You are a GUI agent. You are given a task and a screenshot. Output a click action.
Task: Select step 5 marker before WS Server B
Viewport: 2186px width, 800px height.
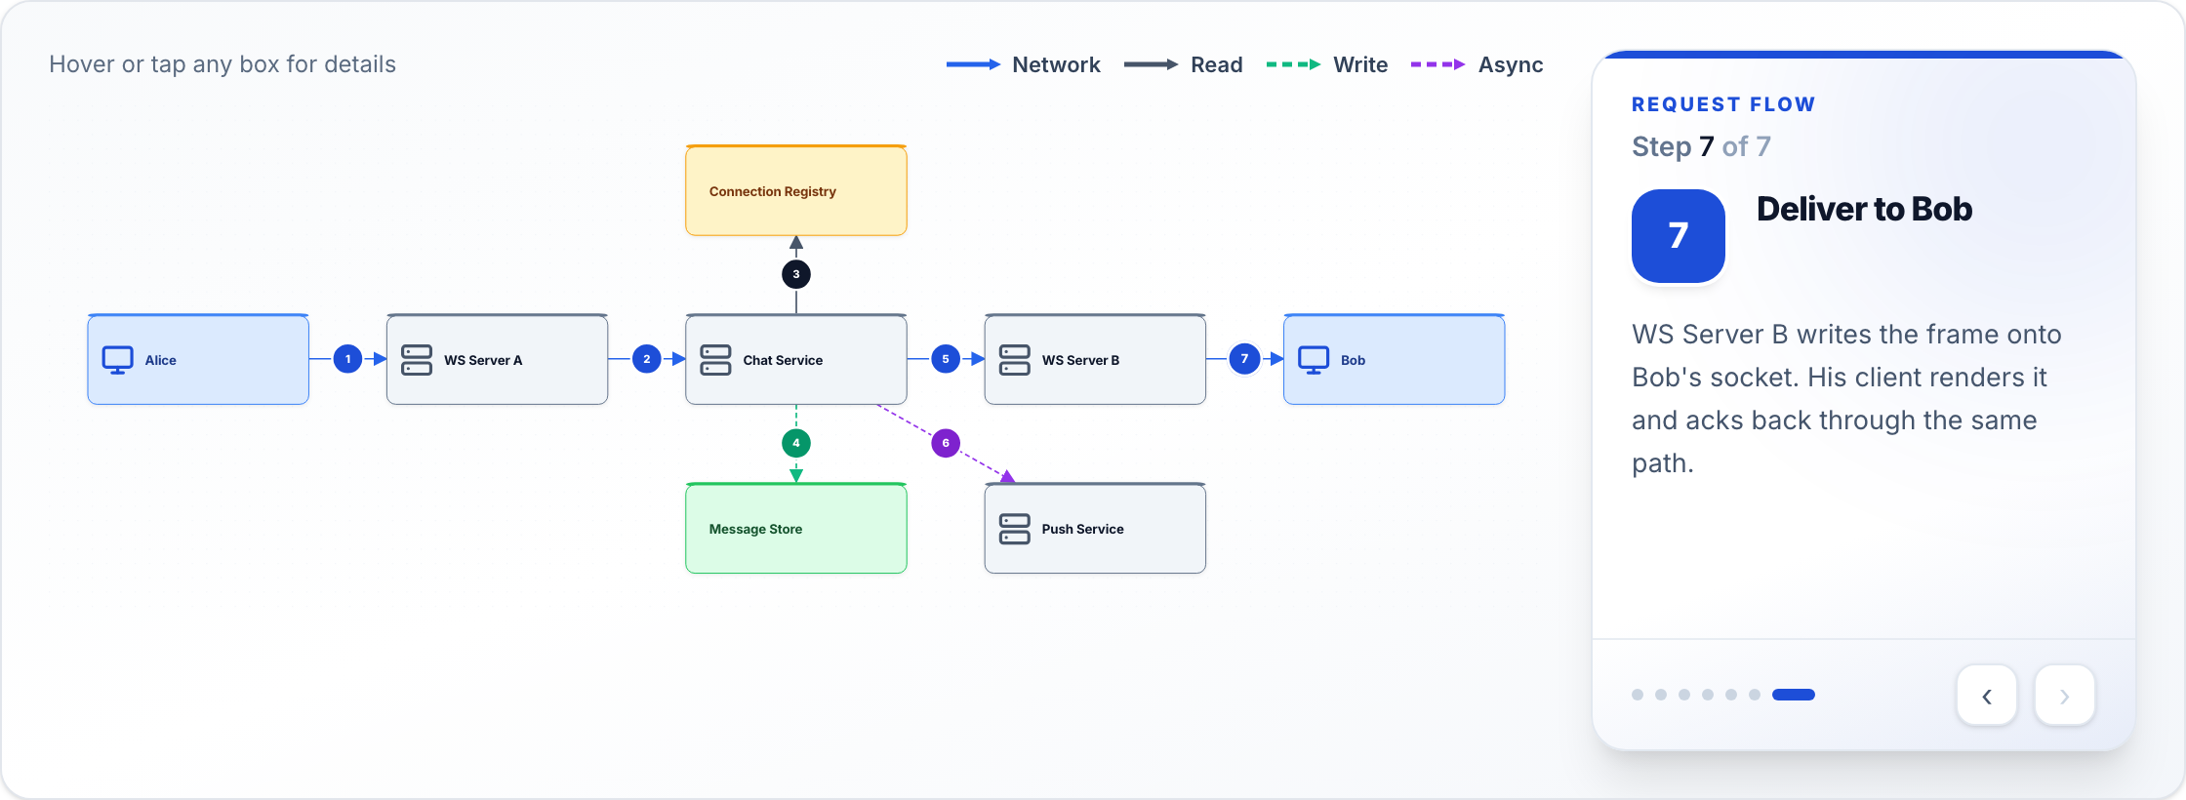click(946, 359)
